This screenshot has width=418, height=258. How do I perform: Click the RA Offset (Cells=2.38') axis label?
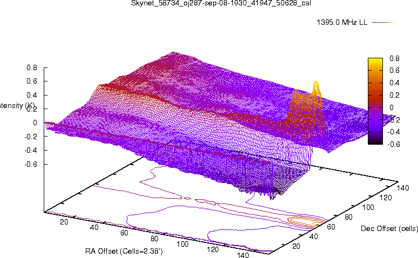click(x=124, y=251)
